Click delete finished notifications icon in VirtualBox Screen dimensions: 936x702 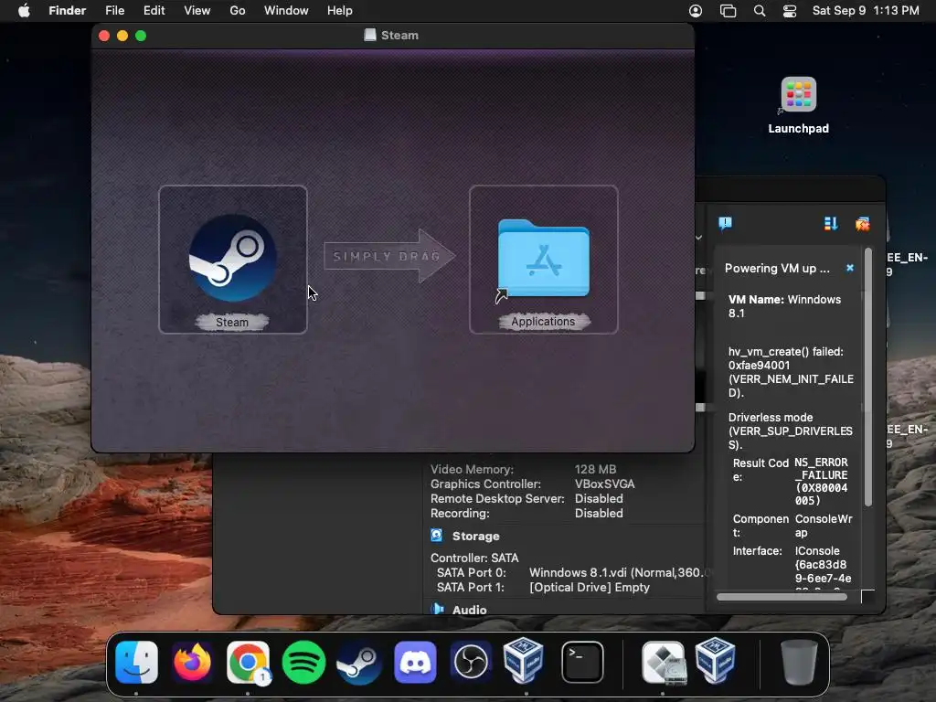(862, 224)
